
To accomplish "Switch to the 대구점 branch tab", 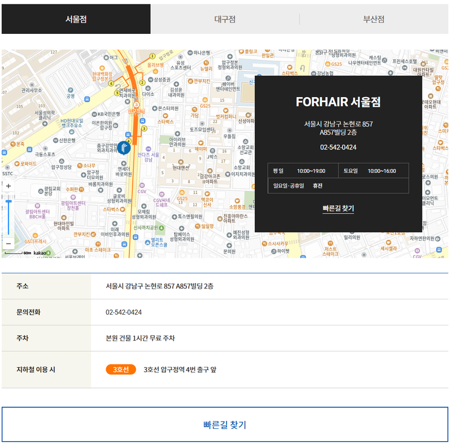I will pyautogui.click(x=225, y=19).
